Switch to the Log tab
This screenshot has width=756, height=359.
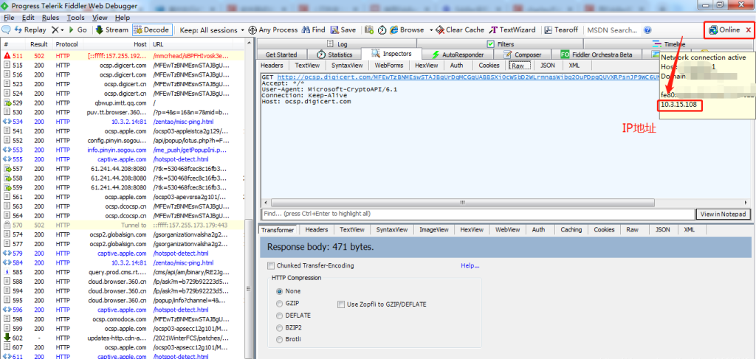tap(337, 43)
